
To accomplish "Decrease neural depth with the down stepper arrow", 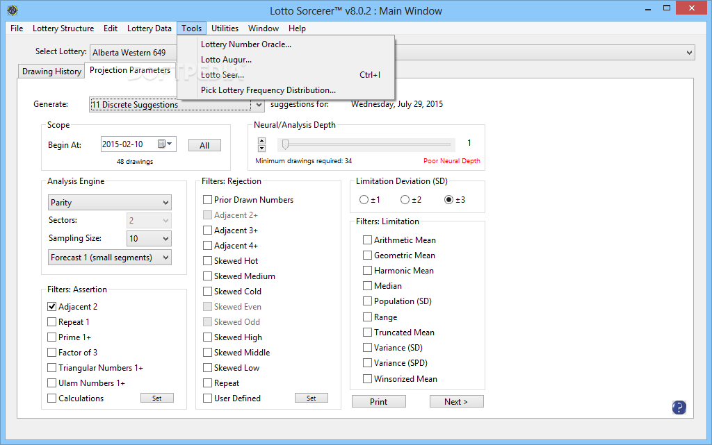I will pyautogui.click(x=261, y=148).
